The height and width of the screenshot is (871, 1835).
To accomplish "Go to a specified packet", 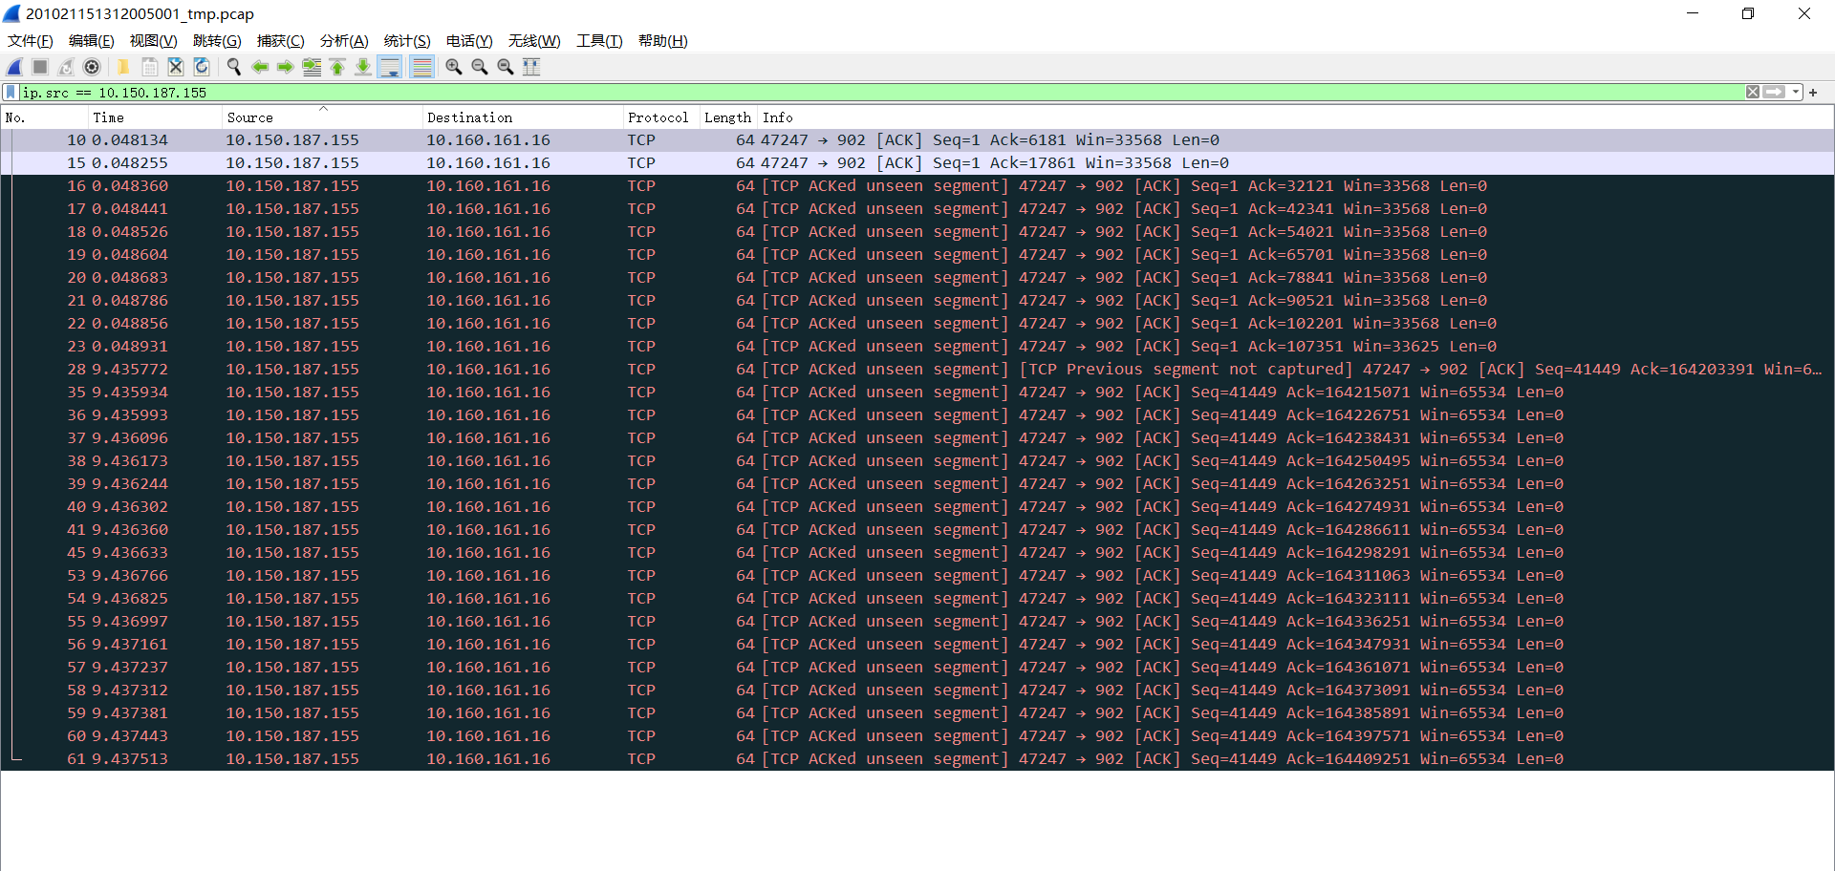I will click(x=312, y=67).
